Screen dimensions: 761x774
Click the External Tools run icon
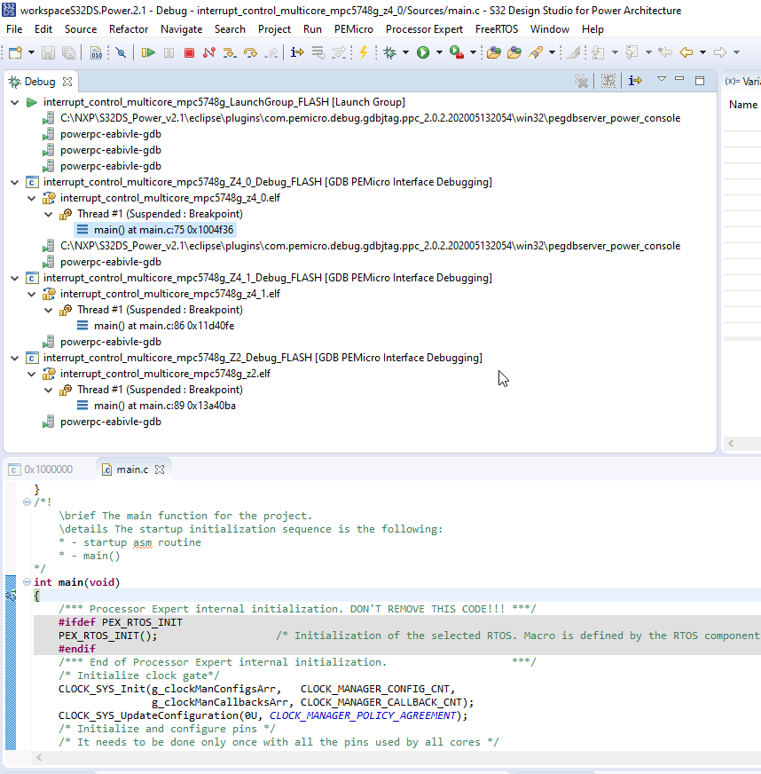[457, 52]
